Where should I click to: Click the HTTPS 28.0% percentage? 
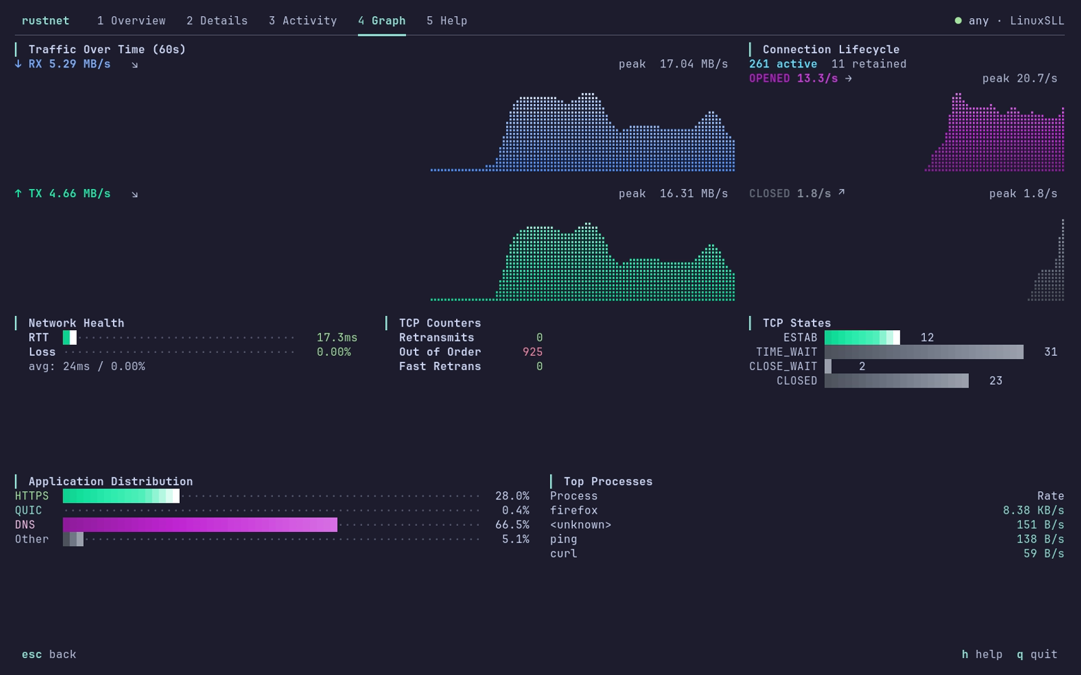[x=512, y=496]
